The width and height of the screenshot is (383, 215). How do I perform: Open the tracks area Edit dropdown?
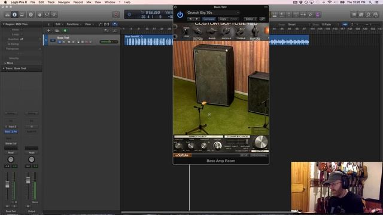tap(59, 24)
